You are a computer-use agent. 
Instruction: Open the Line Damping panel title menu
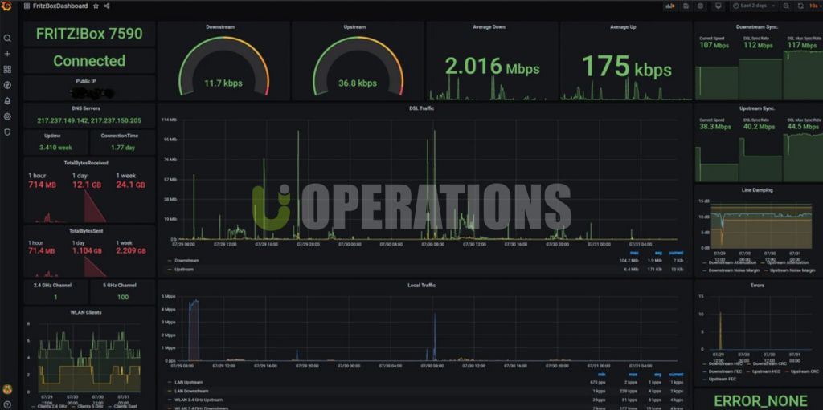757,190
